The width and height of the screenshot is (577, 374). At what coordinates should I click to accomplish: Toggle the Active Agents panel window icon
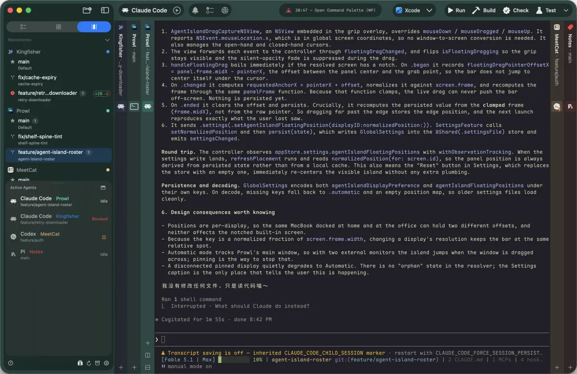pyautogui.click(x=103, y=187)
